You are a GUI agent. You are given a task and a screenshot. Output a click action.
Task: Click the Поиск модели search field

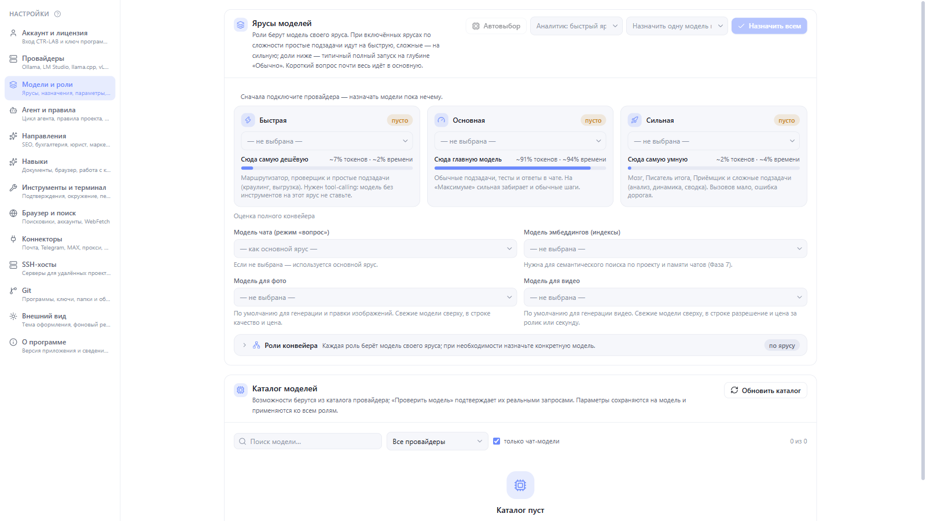pos(308,441)
